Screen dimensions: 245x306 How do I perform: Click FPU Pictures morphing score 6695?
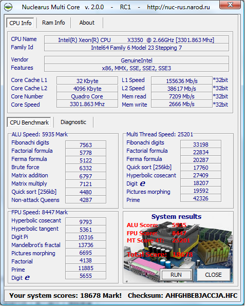[86, 253]
